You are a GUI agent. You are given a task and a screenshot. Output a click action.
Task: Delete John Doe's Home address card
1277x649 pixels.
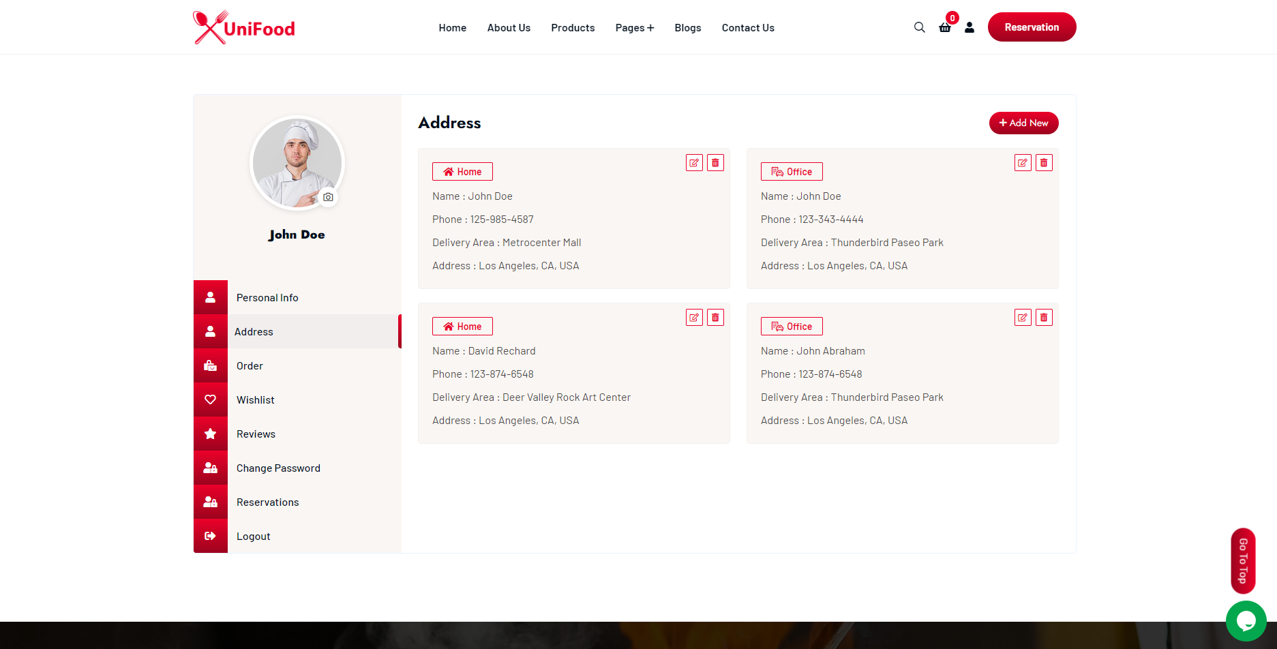(x=715, y=163)
